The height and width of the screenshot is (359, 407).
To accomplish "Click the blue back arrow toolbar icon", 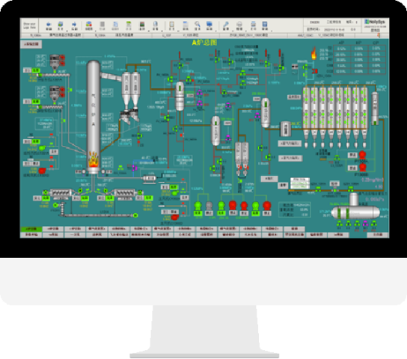I will 49,25.
